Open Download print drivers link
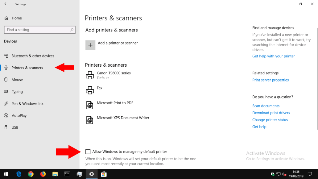 271,113
